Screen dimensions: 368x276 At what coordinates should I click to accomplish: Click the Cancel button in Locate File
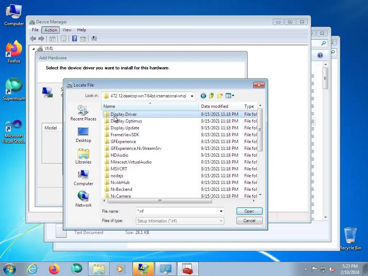pyautogui.click(x=249, y=221)
